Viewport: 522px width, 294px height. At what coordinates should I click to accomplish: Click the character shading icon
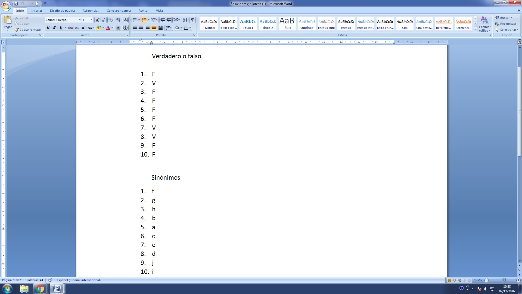tap(118, 28)
